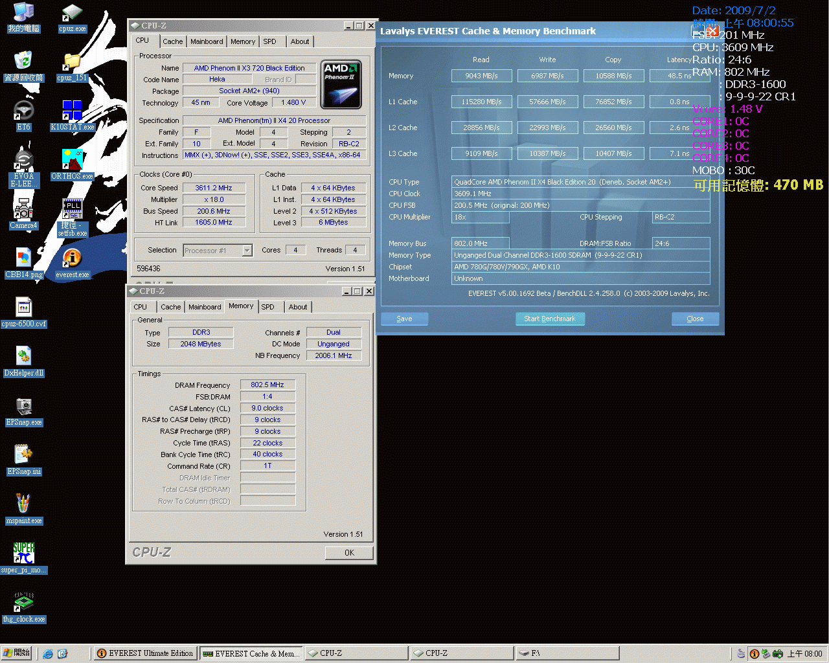Screen dimensions: 829x663
Task: Switch to F:\ taskbar item
Action: tap(568, 653)
